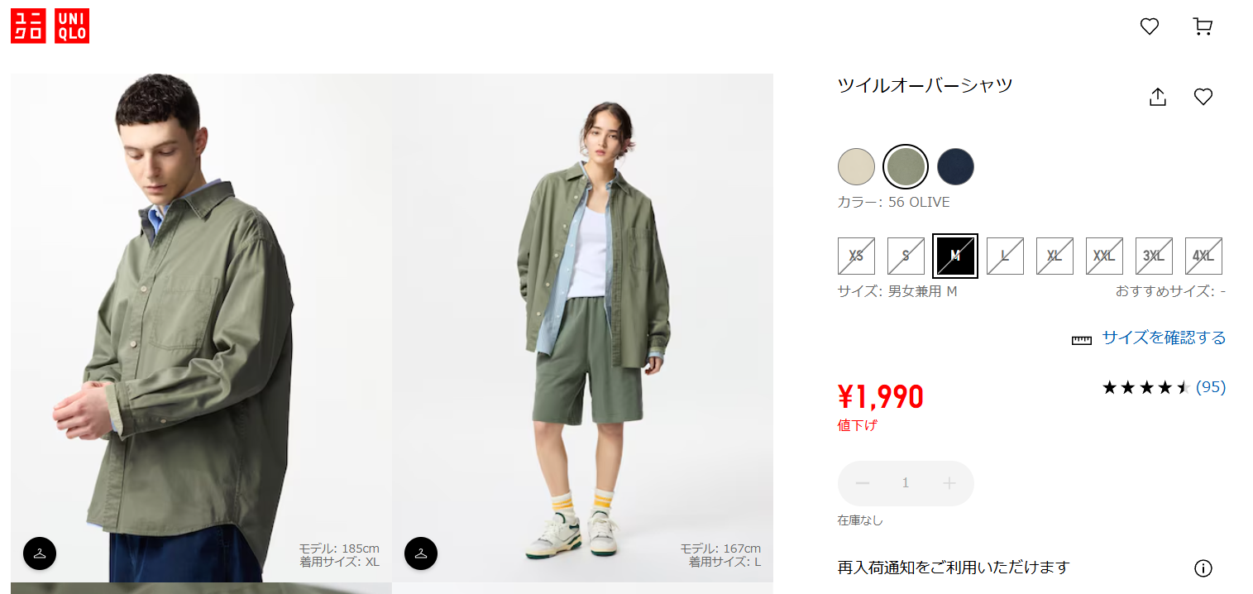Choose size 4XL option

pyautogui.click(x=1203, y=256)
